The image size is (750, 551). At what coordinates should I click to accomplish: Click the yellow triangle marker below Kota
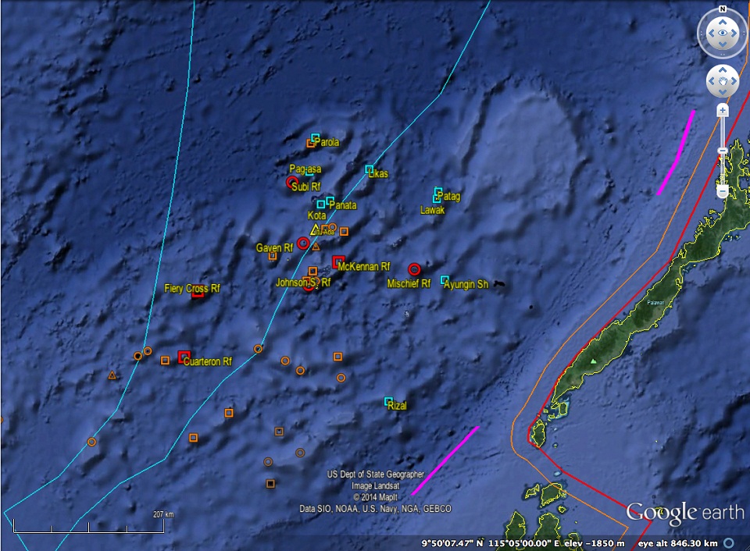[316, 229]
